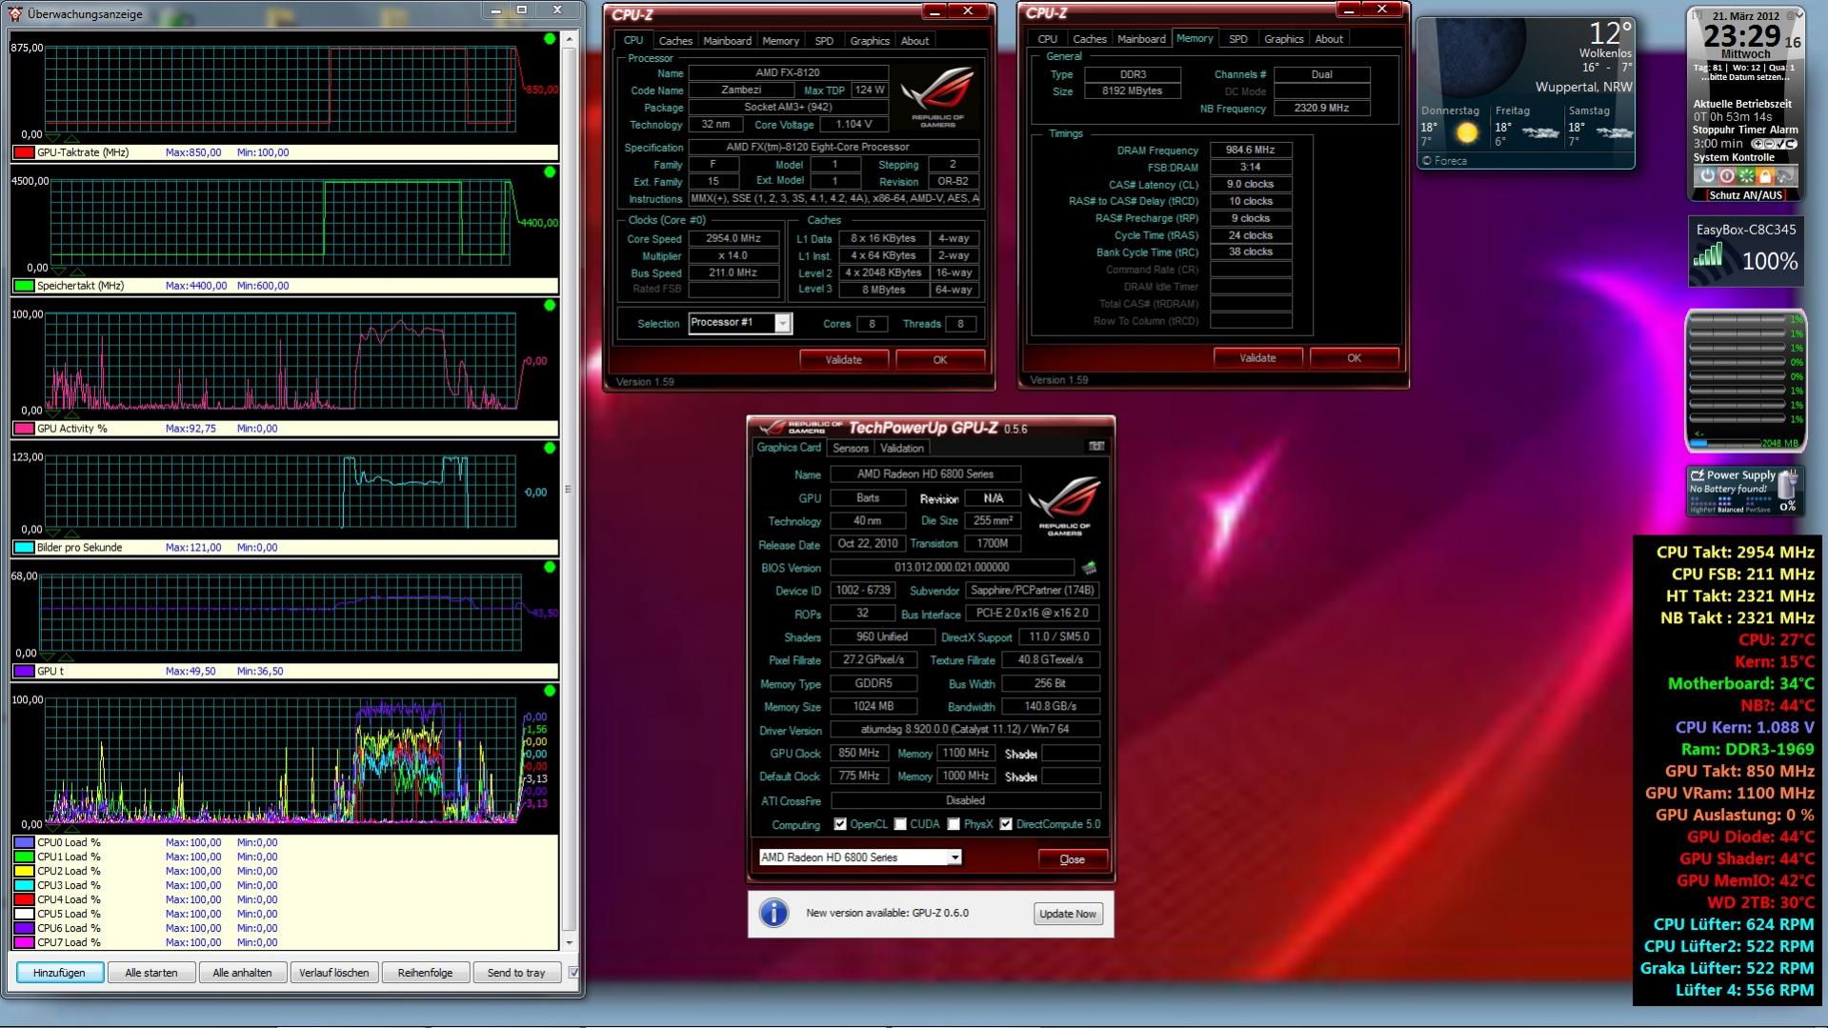Select the PwrSave power plan
This screenshot has width=1828, height=1028.
(x=1758, y=510)
